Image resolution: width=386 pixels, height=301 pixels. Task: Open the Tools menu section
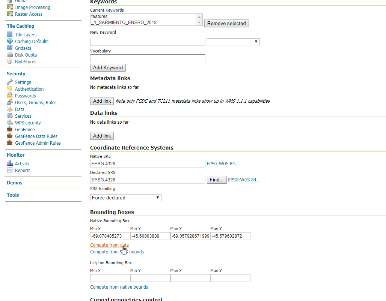[13, 195]
